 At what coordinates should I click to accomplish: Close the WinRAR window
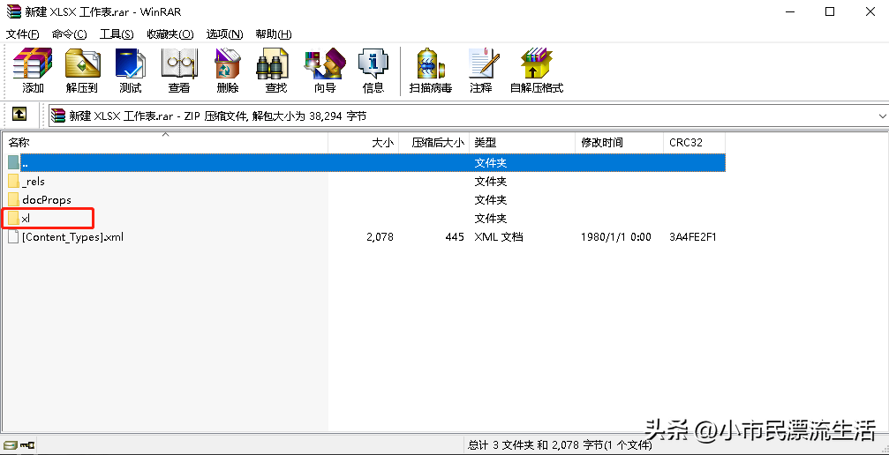(x=870, y=11)
